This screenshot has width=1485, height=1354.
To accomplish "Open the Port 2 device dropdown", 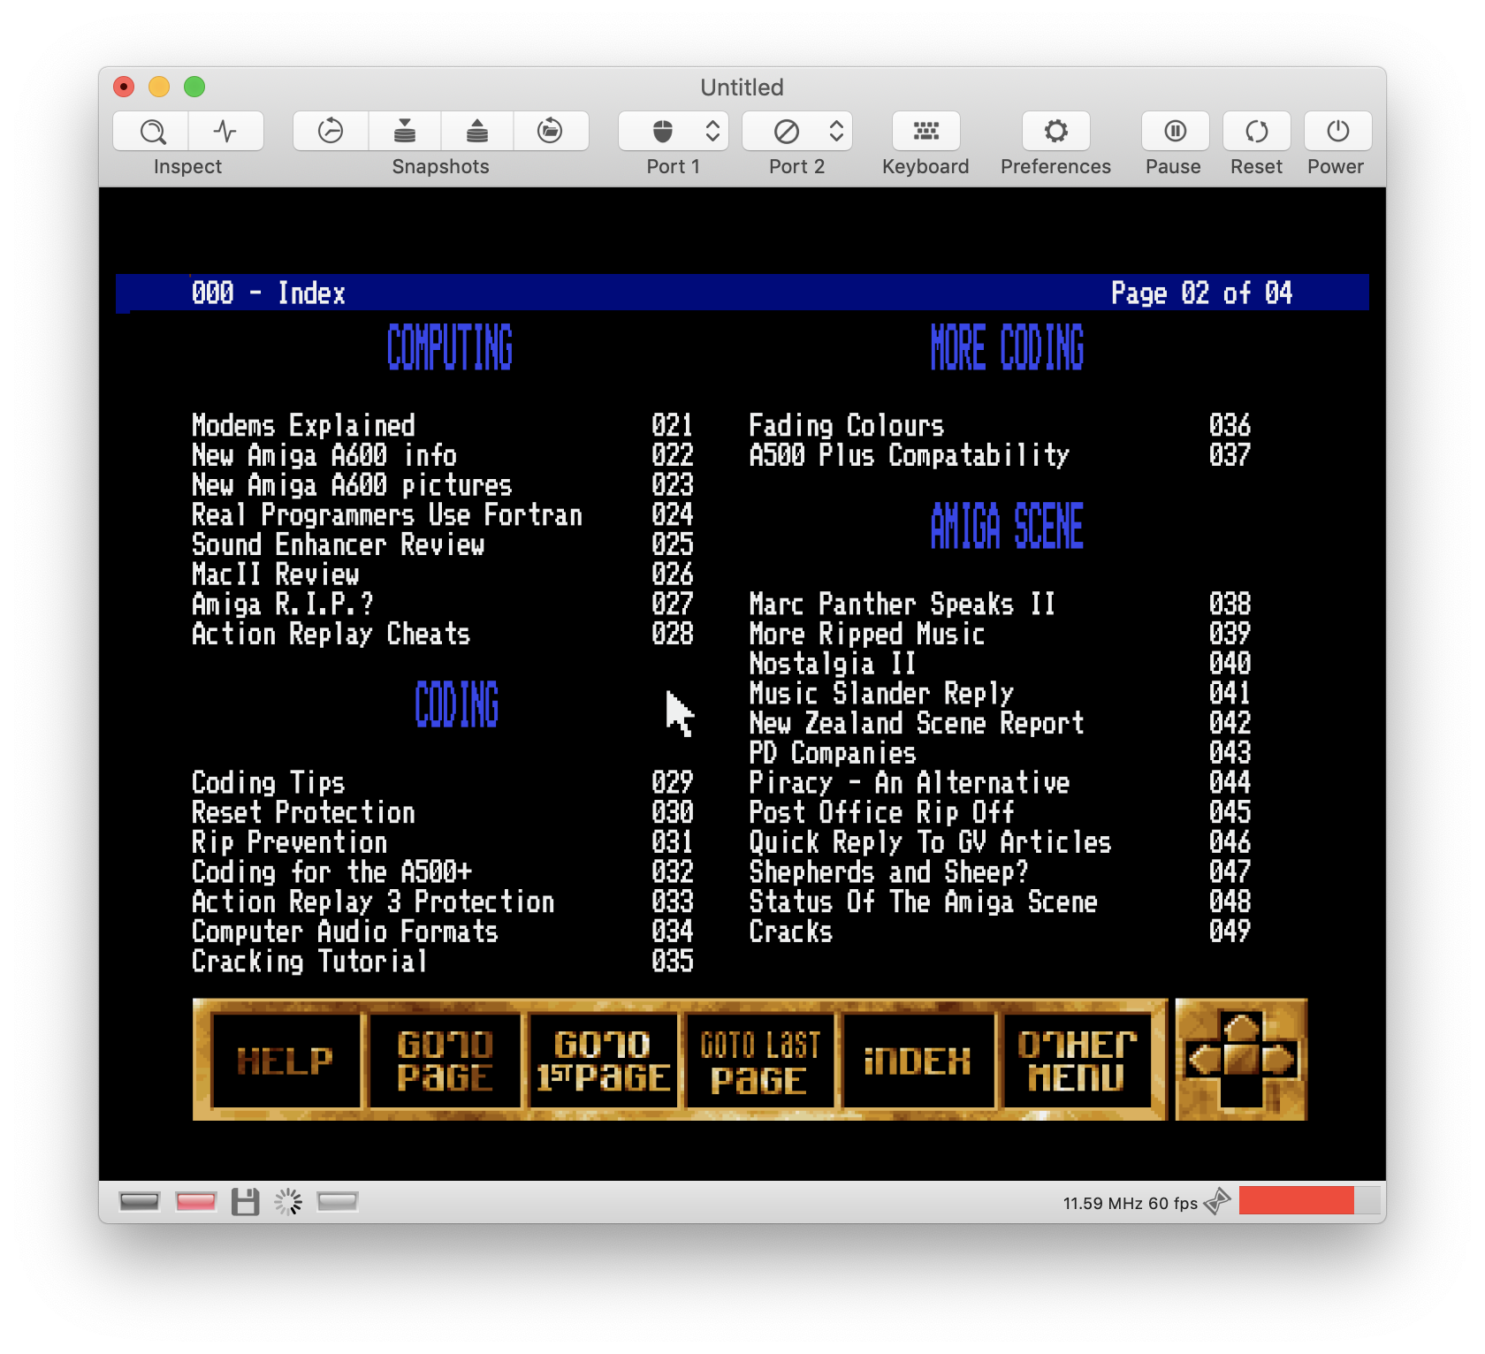I will click(797, 132).
